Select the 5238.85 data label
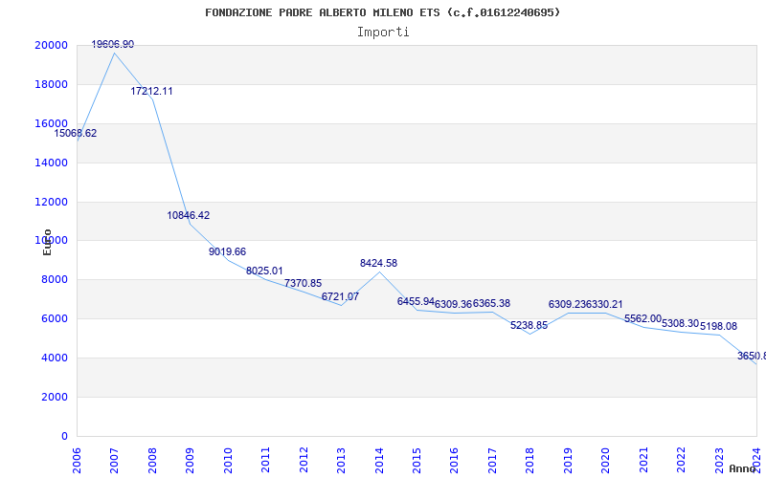The image size is (766, 478). pos(529,325)
